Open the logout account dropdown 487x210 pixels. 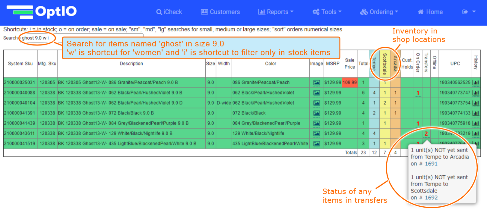(469, 12)
